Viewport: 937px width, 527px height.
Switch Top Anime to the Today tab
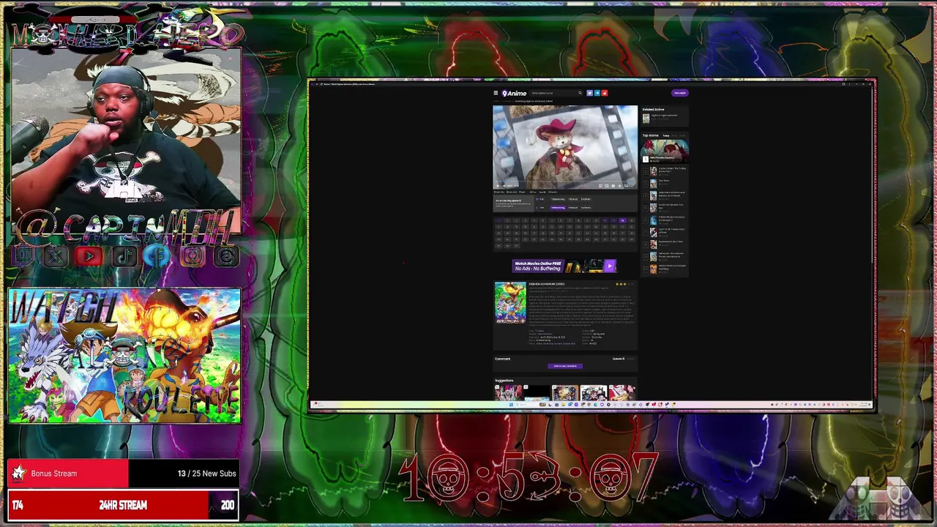click(666, 135)
